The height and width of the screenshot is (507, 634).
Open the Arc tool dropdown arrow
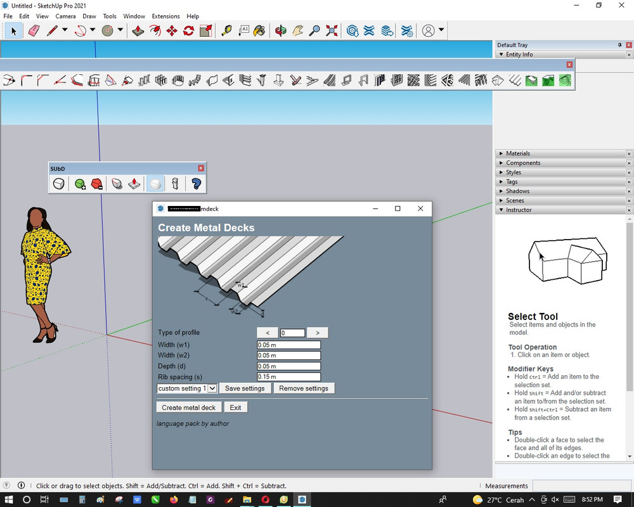click(93, 30)
